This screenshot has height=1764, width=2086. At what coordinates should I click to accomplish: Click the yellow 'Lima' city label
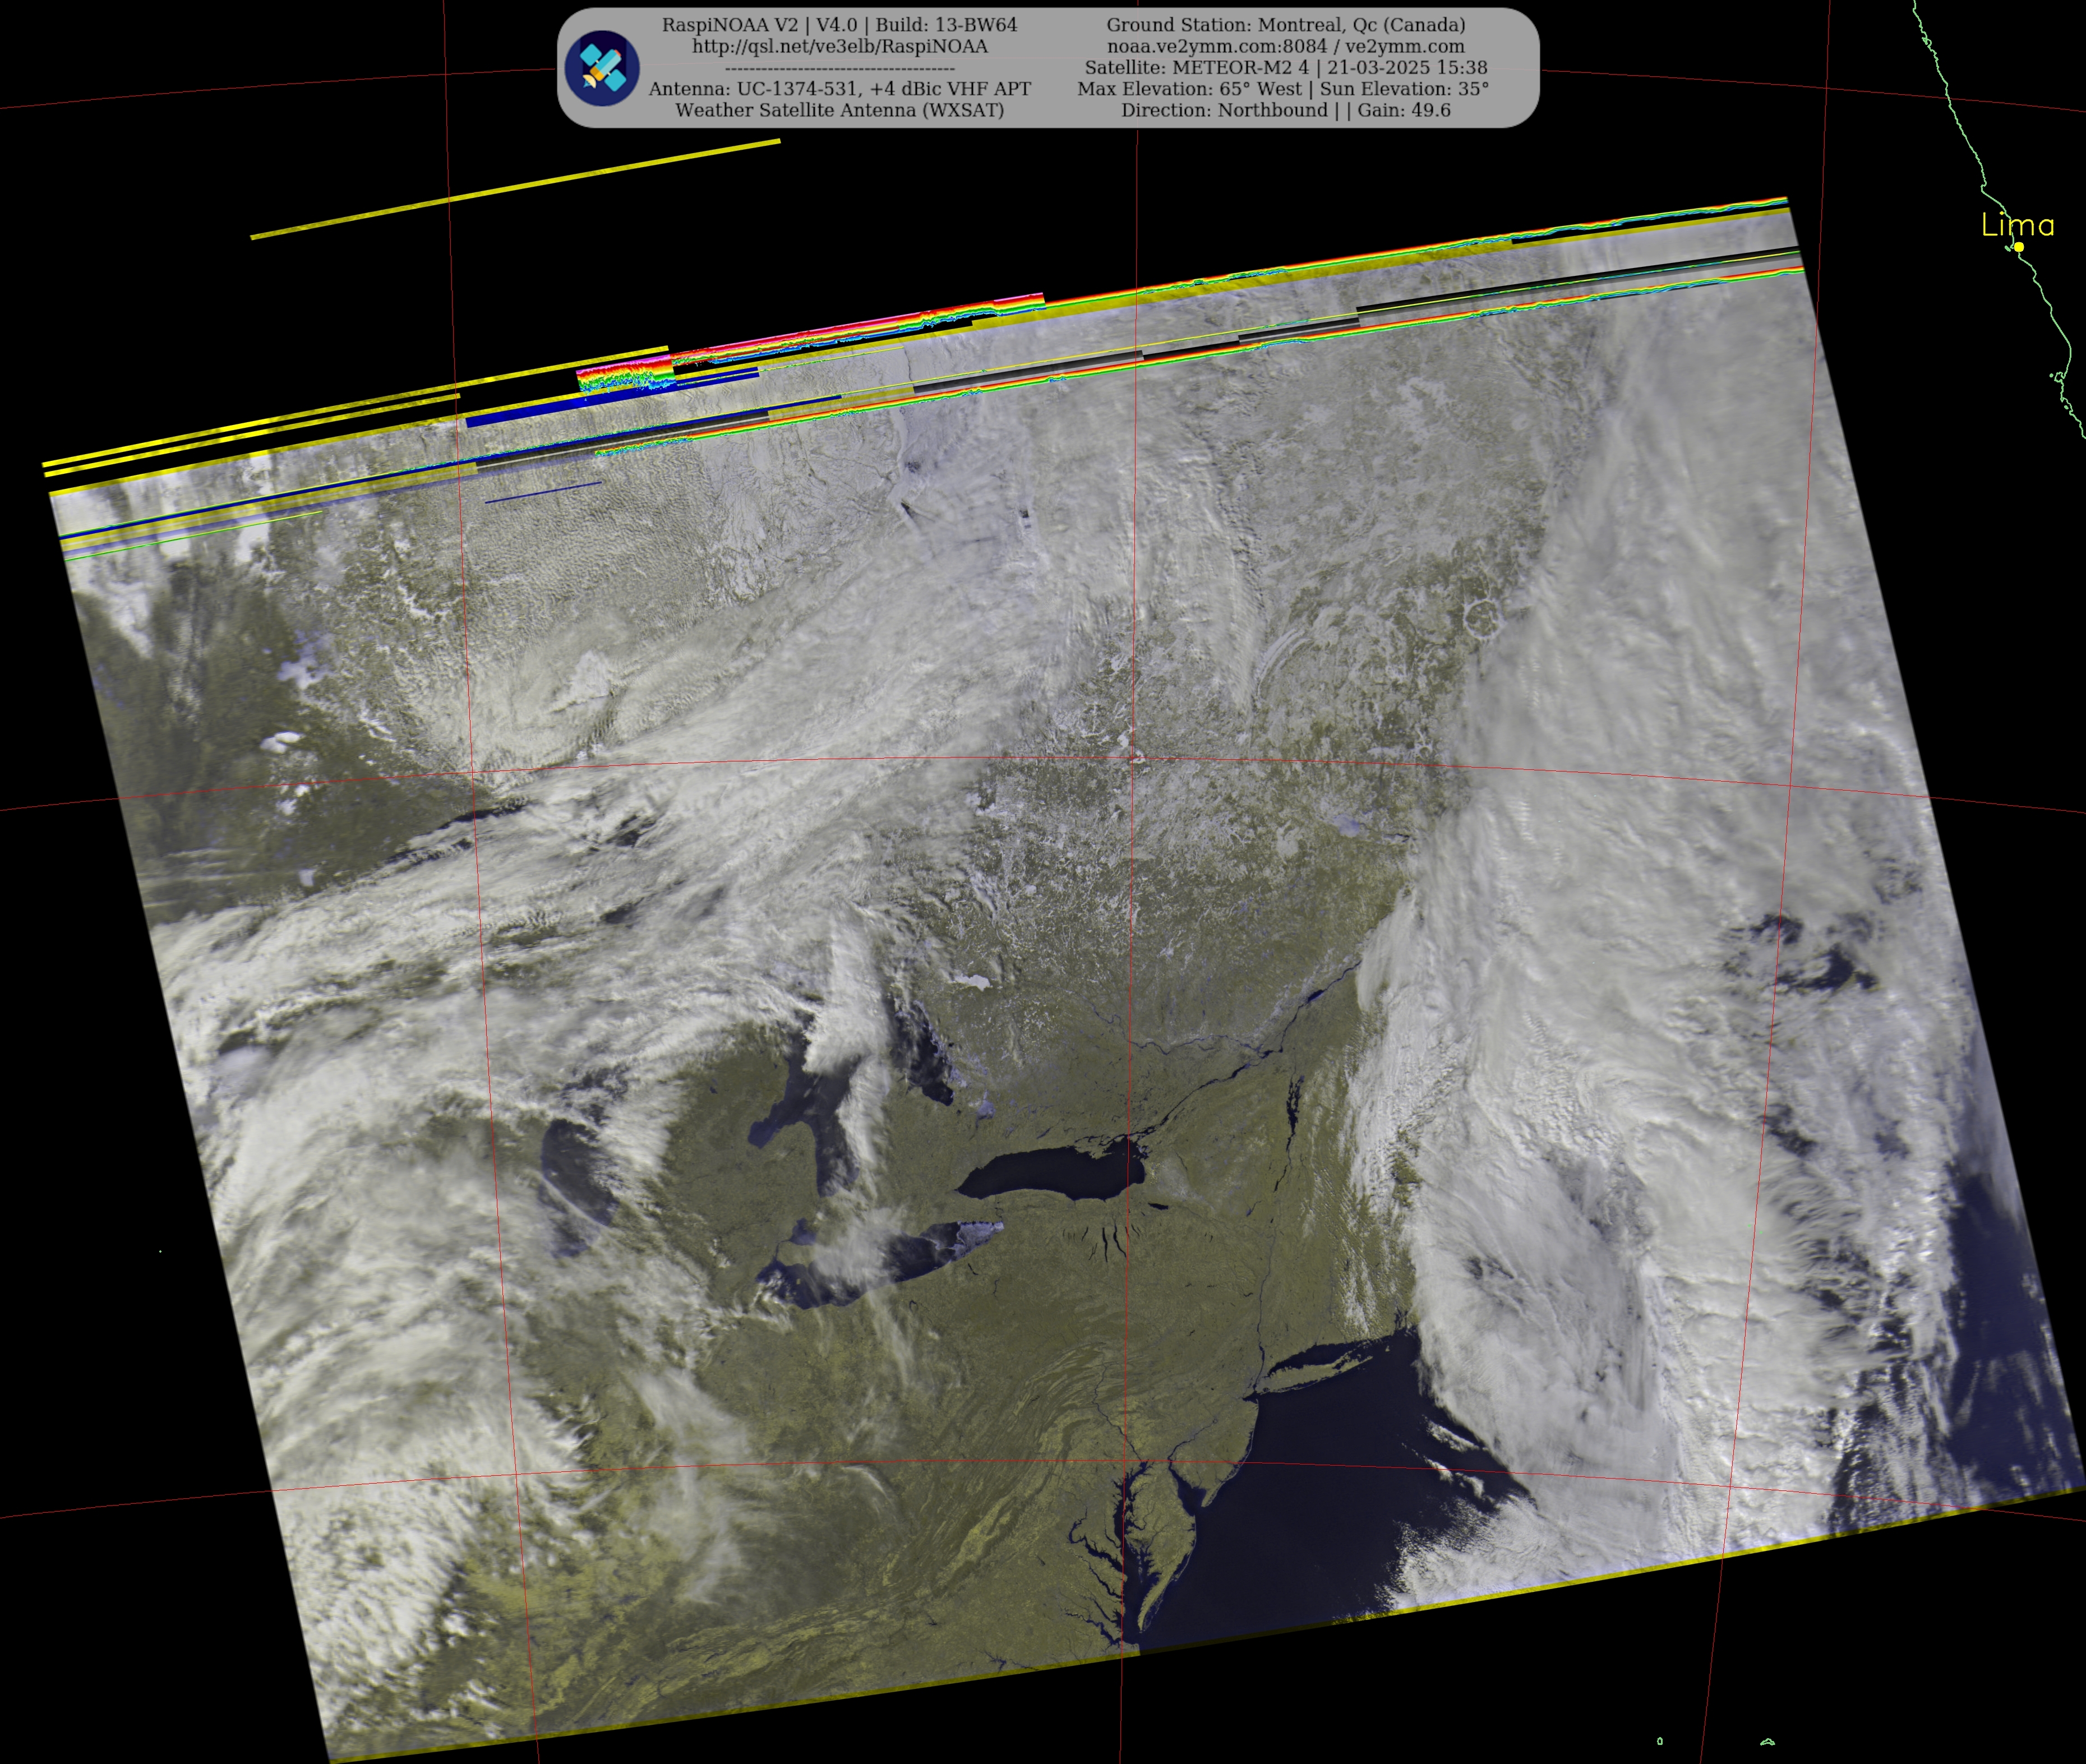pos(2018,225)
